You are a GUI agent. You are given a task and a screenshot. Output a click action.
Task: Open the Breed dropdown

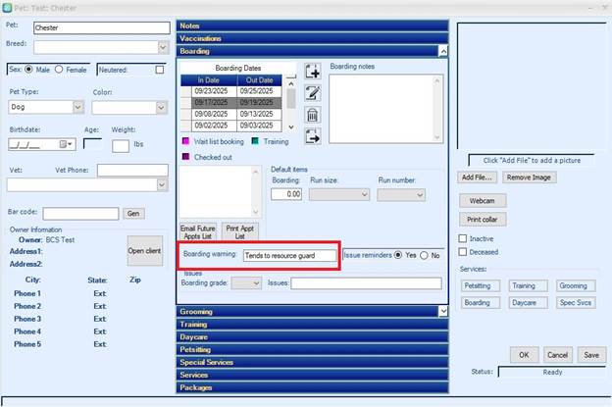coord(163,48)
